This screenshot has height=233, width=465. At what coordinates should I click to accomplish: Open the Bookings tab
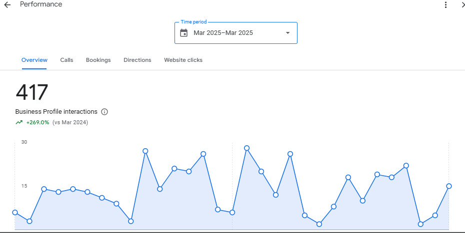(x=98, y=60)
